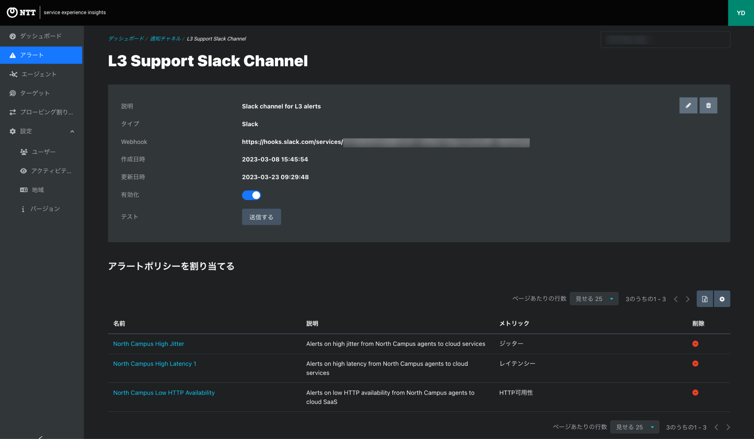Delete the channel with trash icon

[708, 105]
